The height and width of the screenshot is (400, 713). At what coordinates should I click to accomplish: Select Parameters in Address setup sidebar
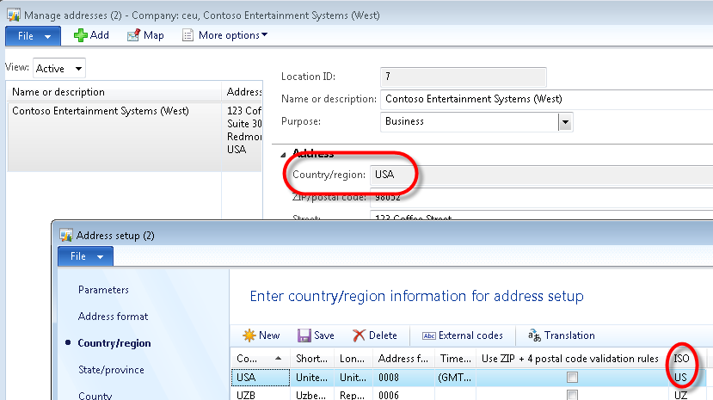[x=103, y=290]
